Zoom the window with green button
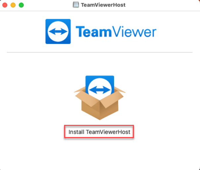200x170 pixels. click(x=21, y=5)
